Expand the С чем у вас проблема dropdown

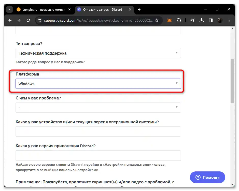tap(98, 108)
